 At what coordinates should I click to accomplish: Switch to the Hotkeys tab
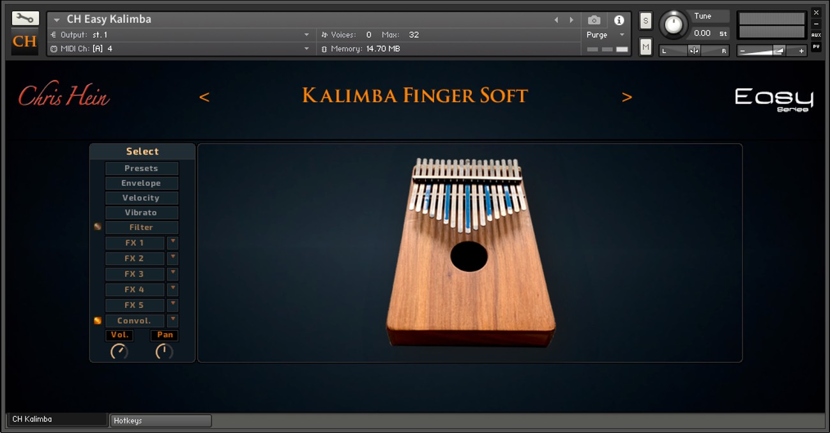click(161, 421)
